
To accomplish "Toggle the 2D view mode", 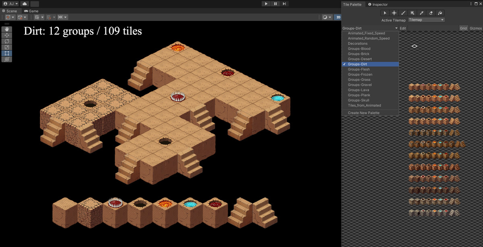I will [x=339, y=17].
